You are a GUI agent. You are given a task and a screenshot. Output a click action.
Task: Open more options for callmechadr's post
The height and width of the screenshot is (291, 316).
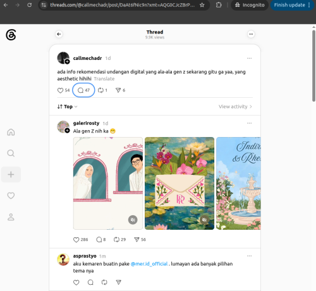tap(249, 58)
